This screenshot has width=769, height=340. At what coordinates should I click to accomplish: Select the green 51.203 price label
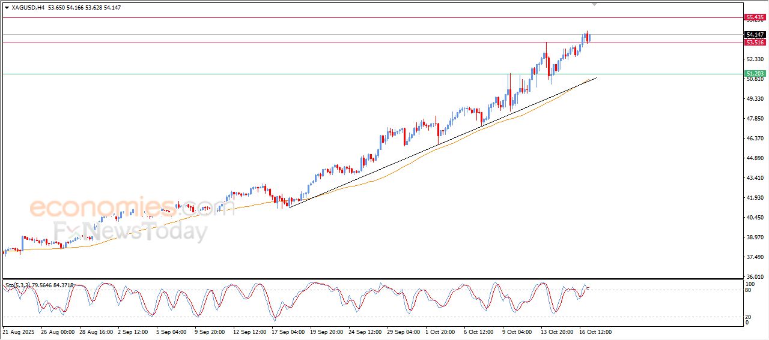[x=754, y=74]
